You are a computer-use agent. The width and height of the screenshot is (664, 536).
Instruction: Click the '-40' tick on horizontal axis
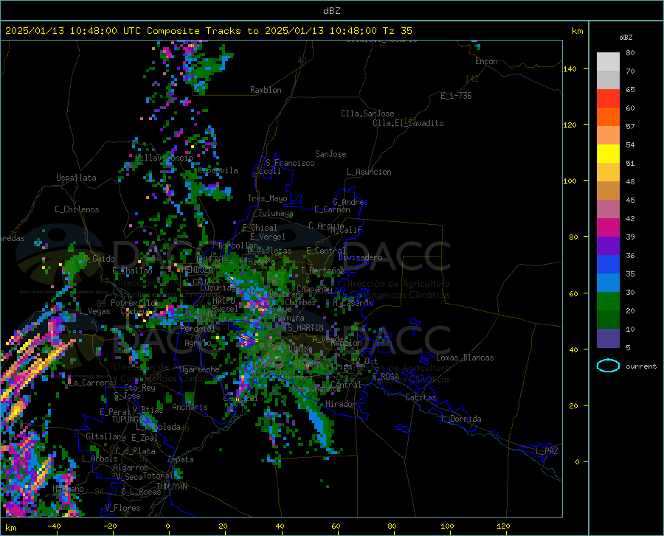pyautogui.click(x=54, y=526)
